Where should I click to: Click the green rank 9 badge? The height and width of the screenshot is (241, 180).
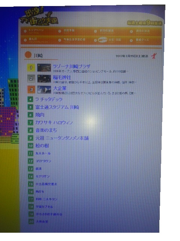30,138
